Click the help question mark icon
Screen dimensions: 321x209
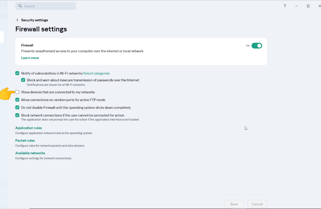285,6
